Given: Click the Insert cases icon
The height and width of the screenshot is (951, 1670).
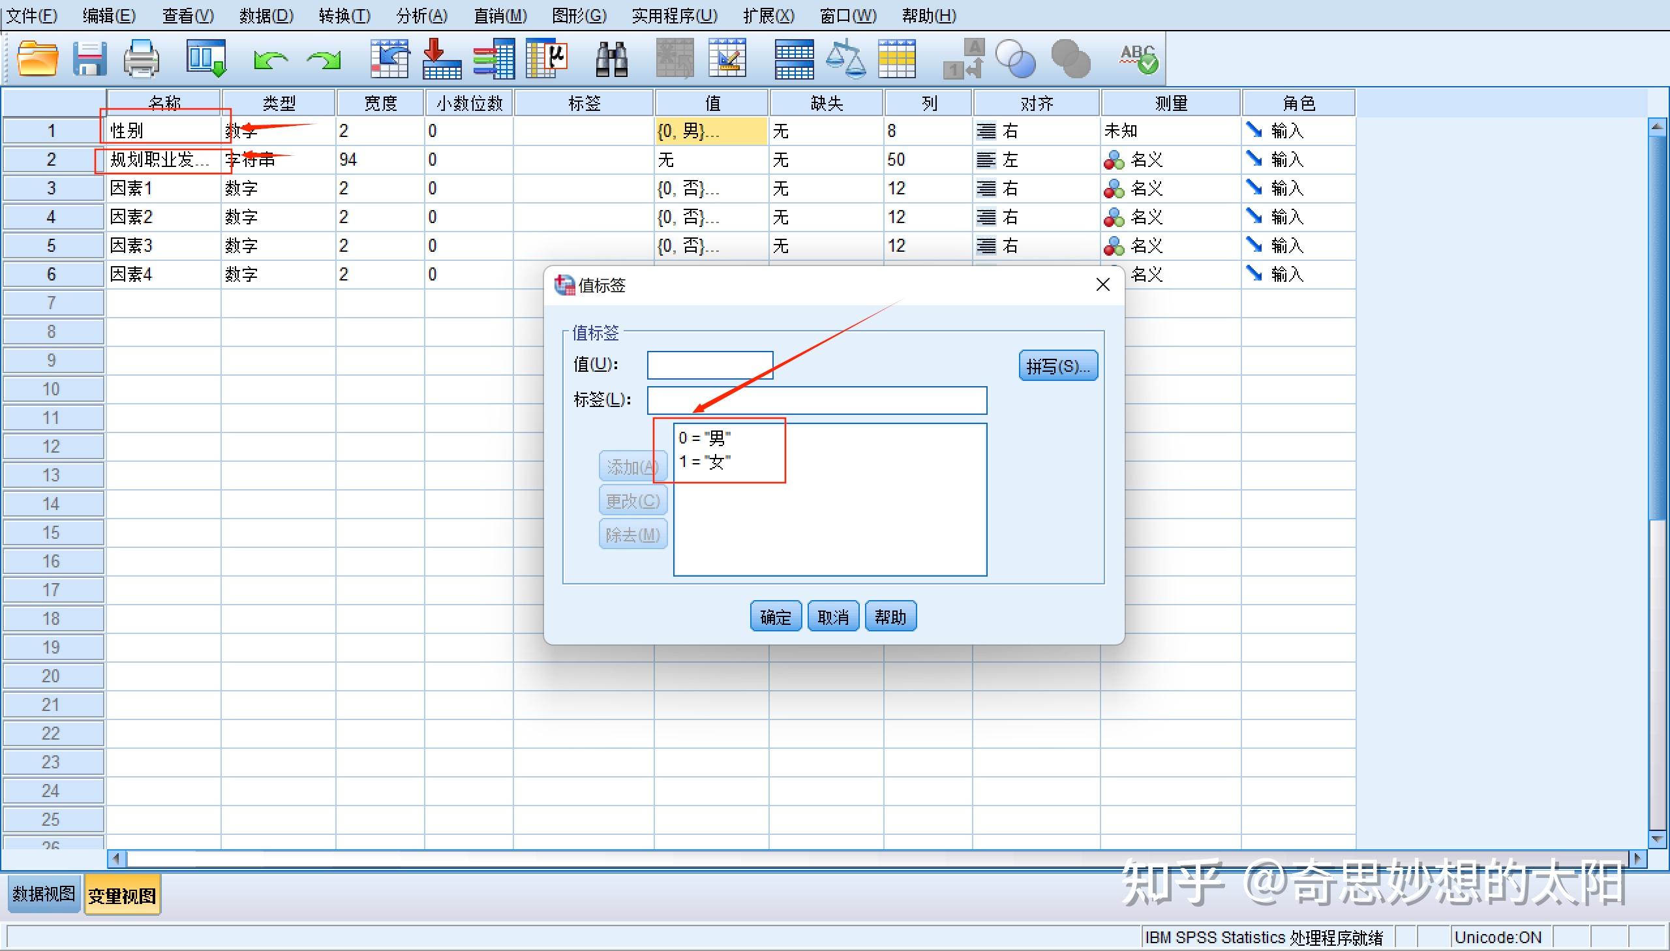Looking at the screenshot, I should tap(675, 59).
